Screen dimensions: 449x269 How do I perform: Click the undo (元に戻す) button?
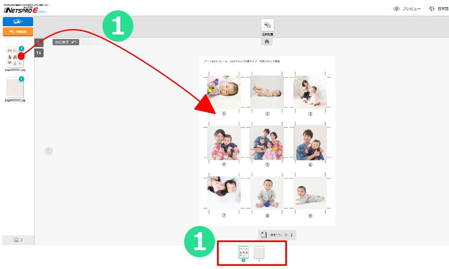(66, 42)
